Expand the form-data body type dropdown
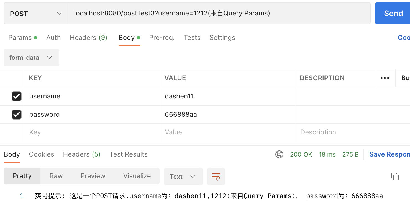410x218 pixels. click(x=31, y=58)
